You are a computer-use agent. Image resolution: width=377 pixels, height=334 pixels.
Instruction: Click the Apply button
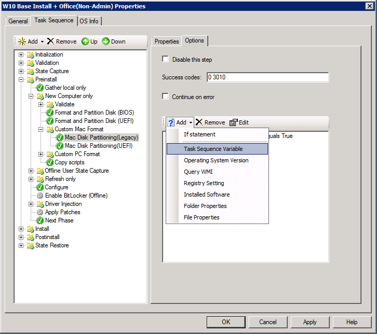(x=310, y=322)
